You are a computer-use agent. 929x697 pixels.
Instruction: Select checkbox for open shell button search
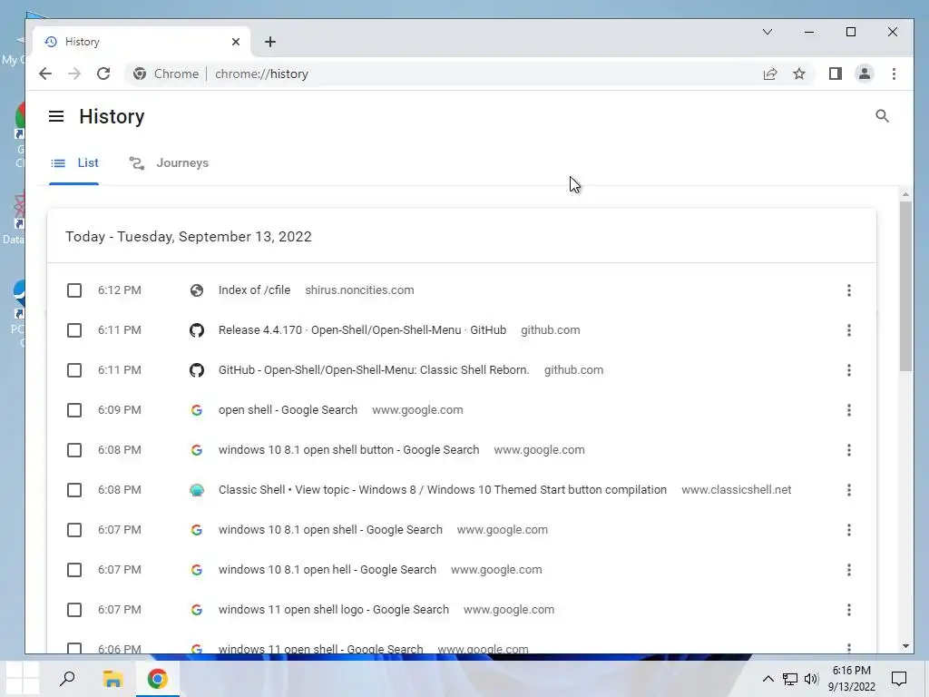(x=74, y=450)
